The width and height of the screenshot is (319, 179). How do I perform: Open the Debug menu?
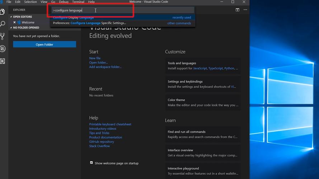[x=64, y=2]
